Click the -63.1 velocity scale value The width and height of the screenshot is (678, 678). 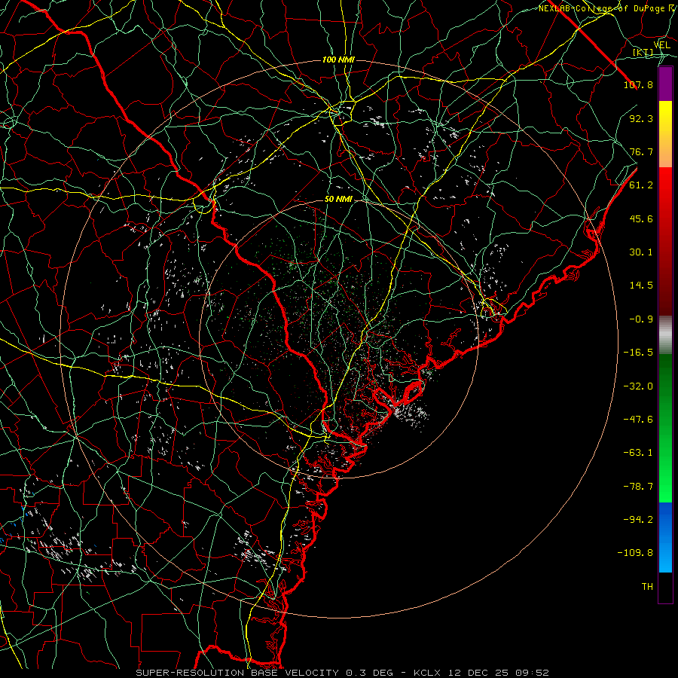(638, 453)
